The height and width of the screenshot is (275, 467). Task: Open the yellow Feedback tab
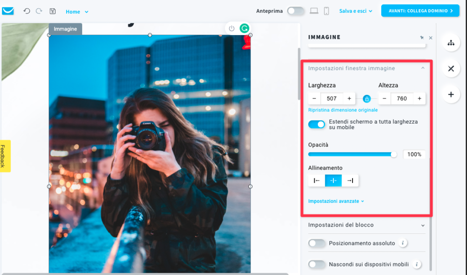click(5, 156)
